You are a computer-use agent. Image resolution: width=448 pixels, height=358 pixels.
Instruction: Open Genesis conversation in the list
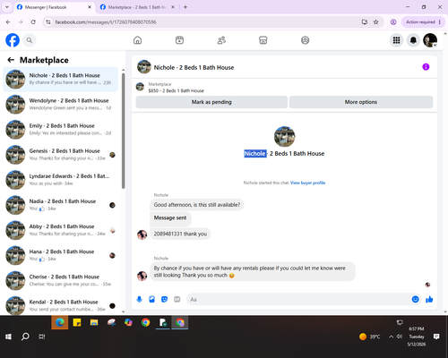(60, 155)
